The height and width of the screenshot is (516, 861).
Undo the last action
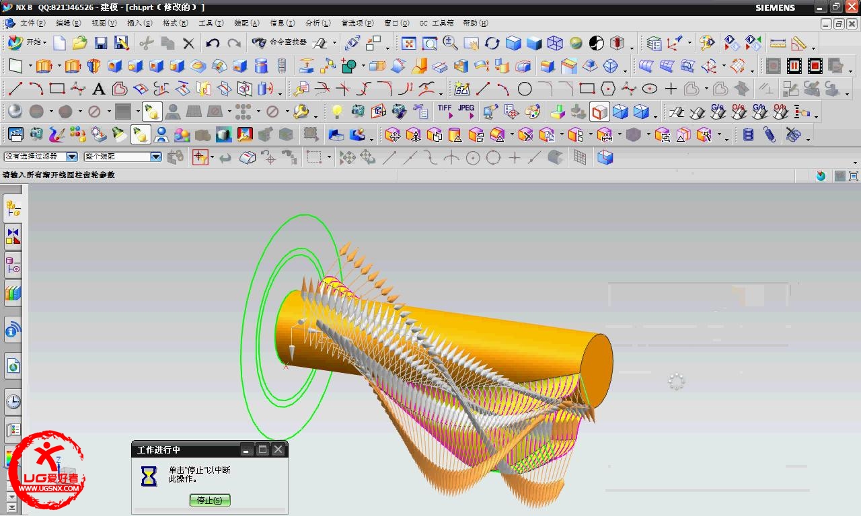tap(213, 44)
